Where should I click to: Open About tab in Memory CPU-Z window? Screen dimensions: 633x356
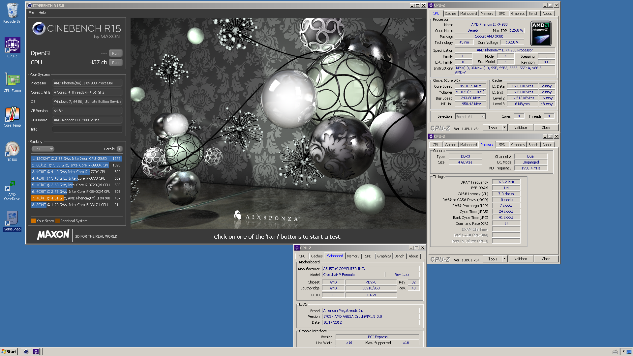click(547, 145)
